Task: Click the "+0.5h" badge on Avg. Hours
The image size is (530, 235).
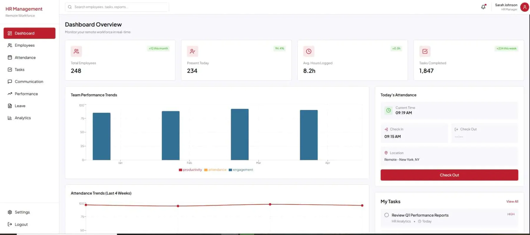Action: [396, 49]
